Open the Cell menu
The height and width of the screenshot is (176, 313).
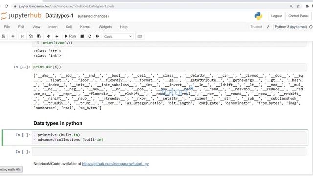68,27
